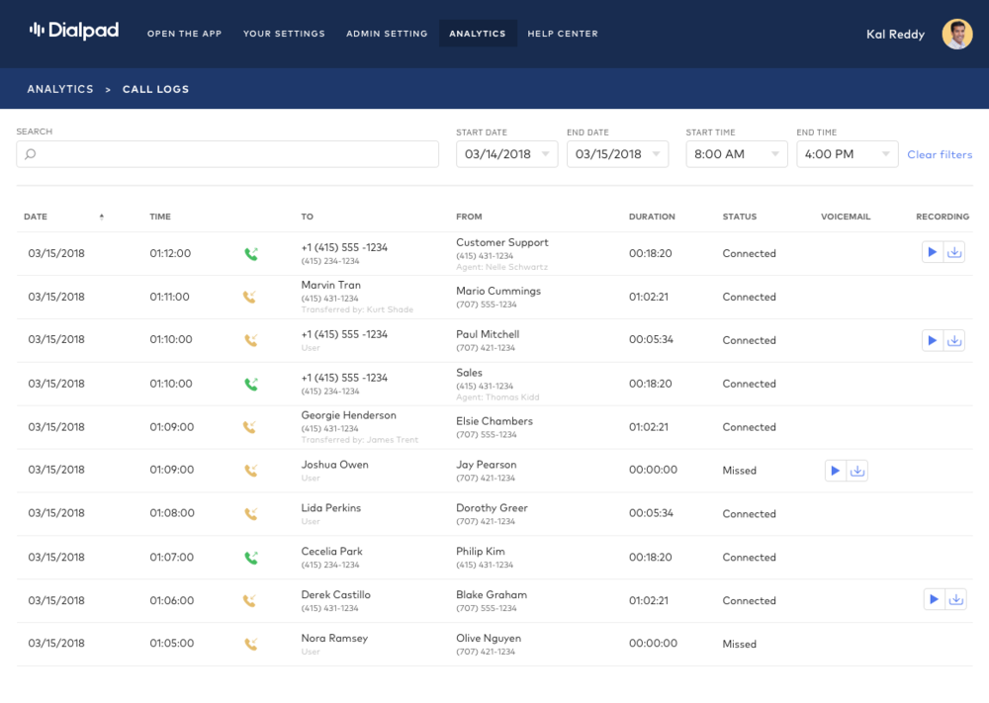Click Missed status in Joshua Owen row

click(739, 471)
